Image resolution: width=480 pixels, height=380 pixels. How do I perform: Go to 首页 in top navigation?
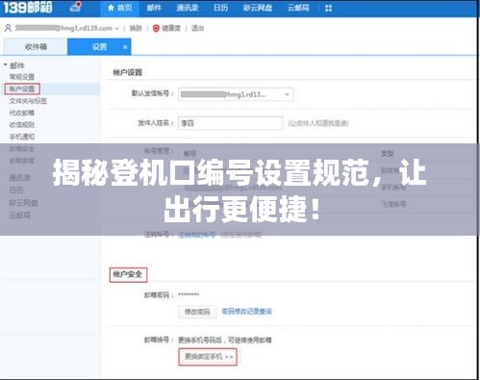[x=119, y=8]
